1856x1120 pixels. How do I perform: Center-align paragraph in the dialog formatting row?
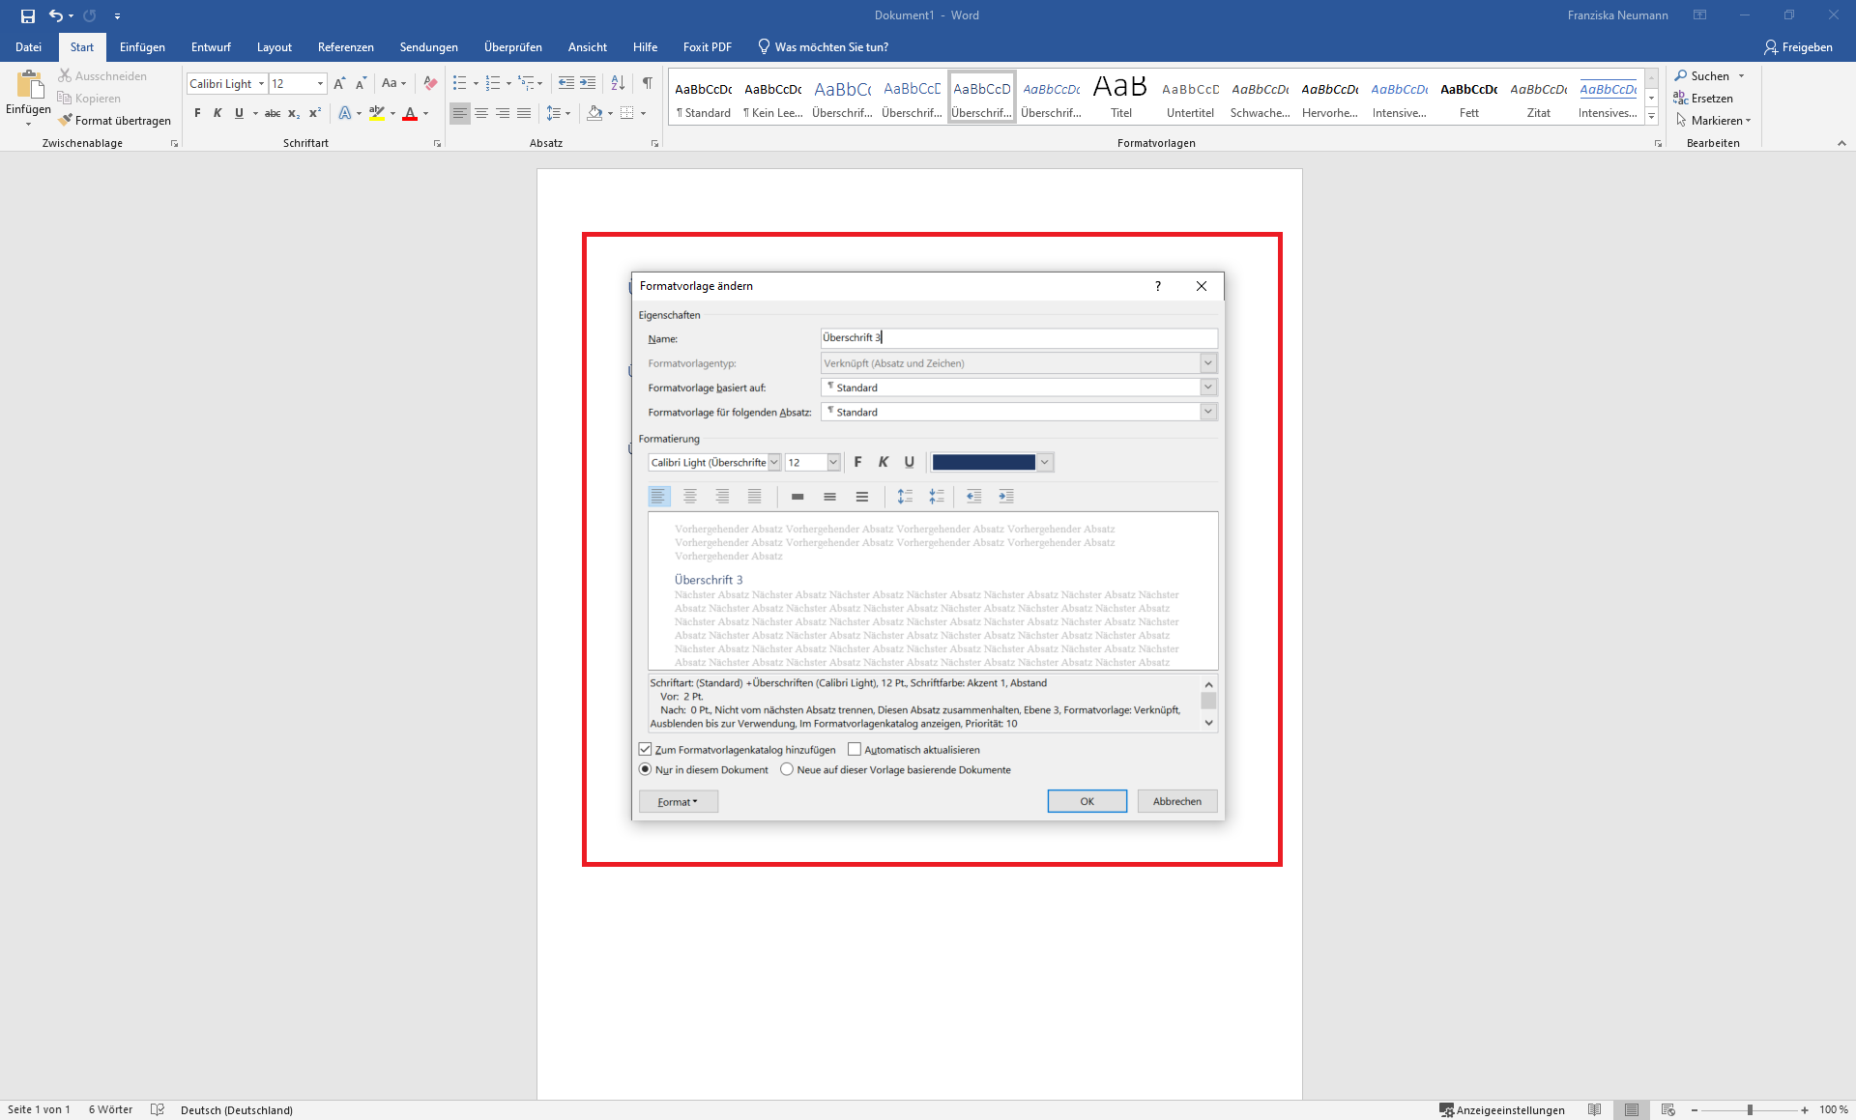(690, 497)
